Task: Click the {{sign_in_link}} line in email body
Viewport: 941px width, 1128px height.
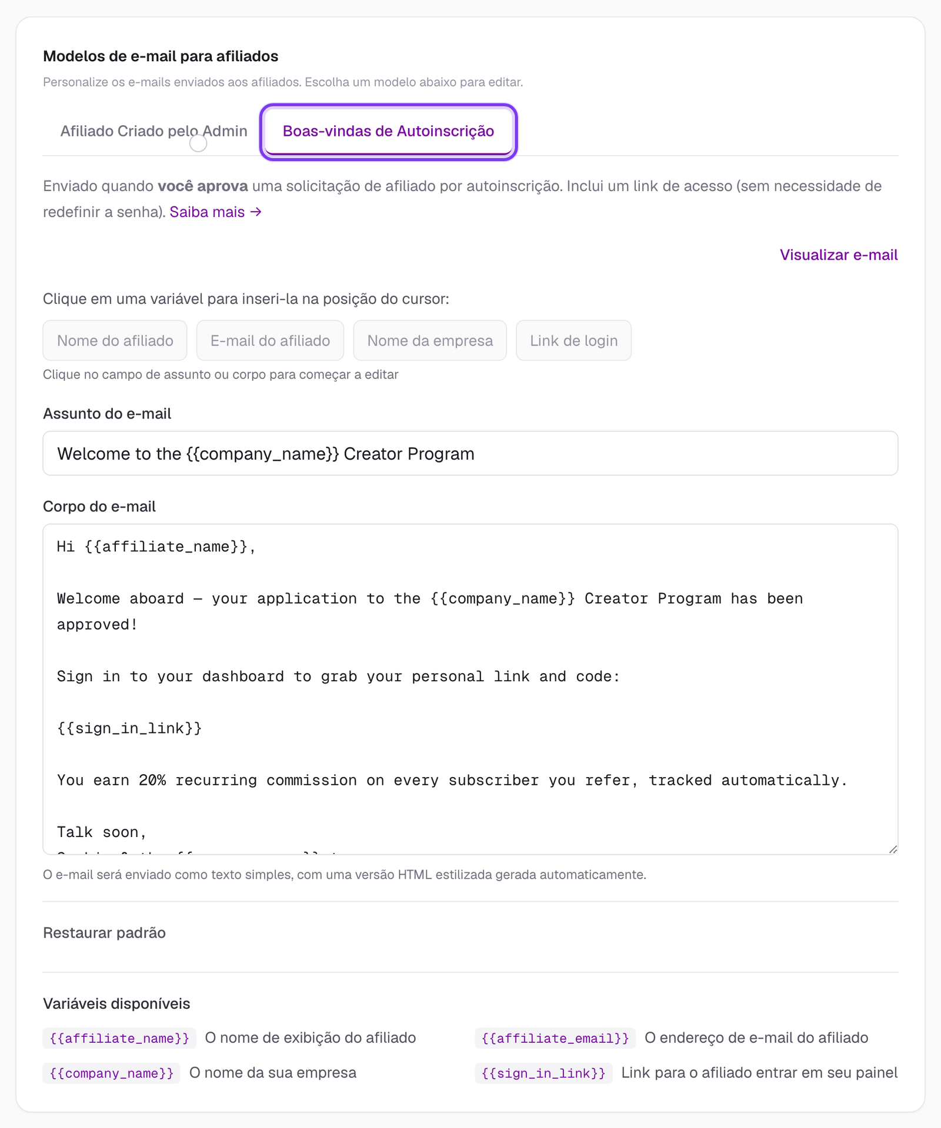Action: tap(129, 728)
